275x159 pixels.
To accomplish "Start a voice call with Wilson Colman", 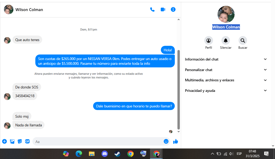I will [152, 9].
